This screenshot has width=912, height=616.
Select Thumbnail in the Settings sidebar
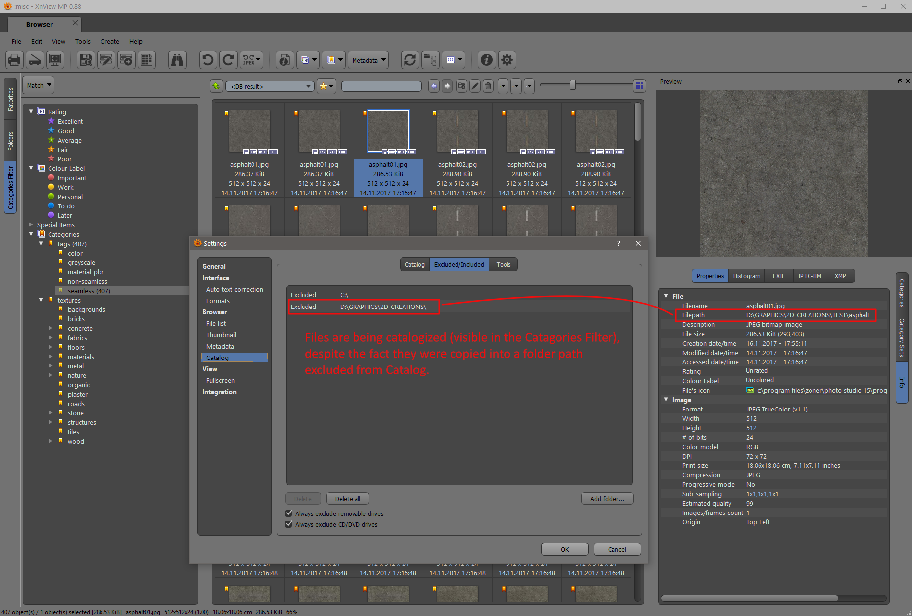click(x=221, y=335)
